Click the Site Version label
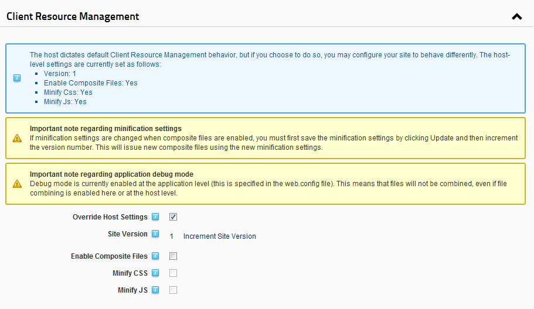This screenshot has height=309, width=534. [x=128, y=234]
